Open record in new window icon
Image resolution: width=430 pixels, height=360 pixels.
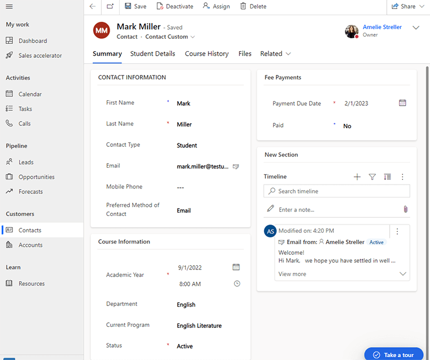pyautogui.click(x=110, y=6)
